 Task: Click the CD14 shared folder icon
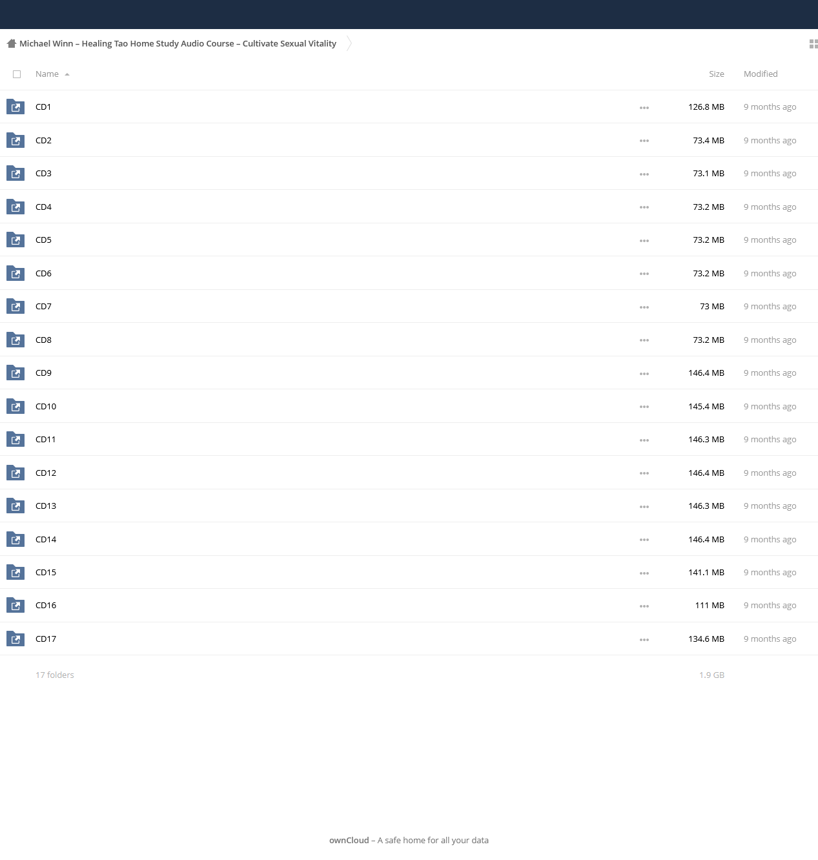(15, 539)
